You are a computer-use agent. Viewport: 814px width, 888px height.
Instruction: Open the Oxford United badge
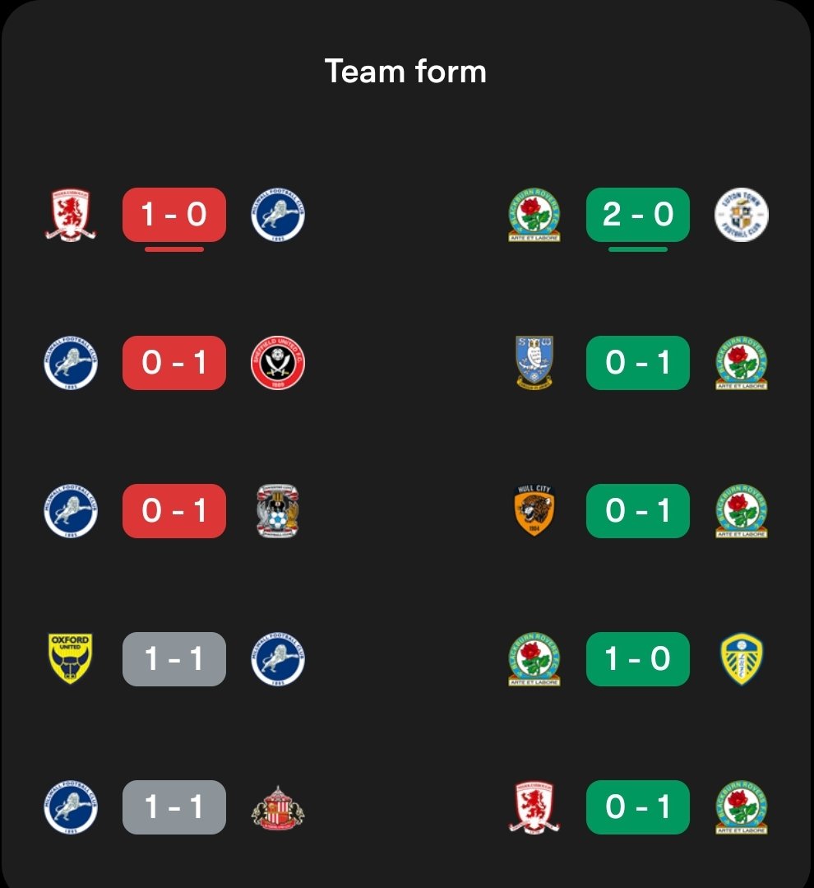click(x=71, y=659)
